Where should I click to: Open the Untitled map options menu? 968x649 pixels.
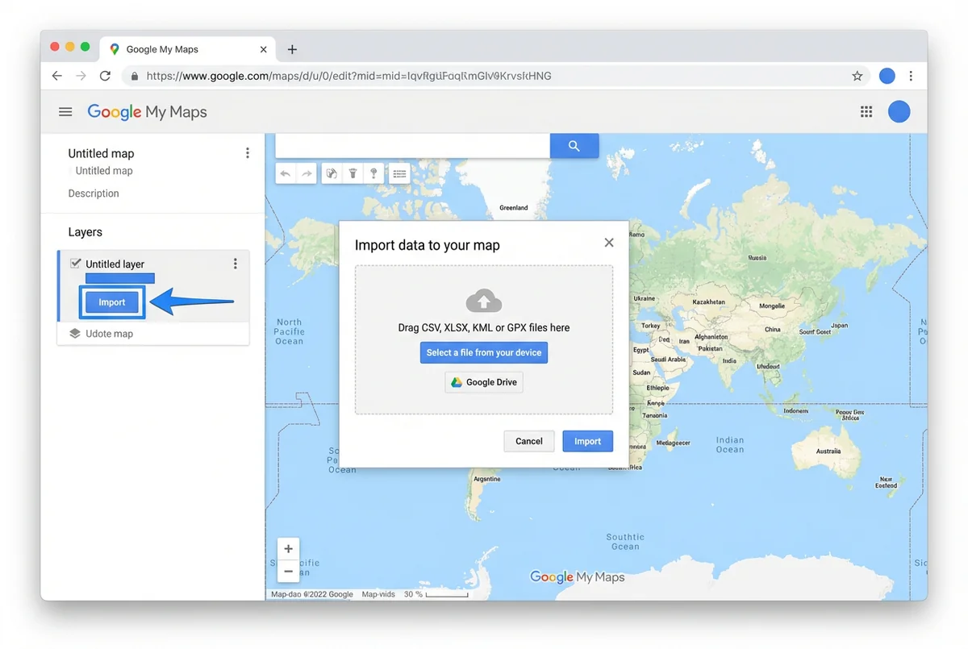coord(248,152)
